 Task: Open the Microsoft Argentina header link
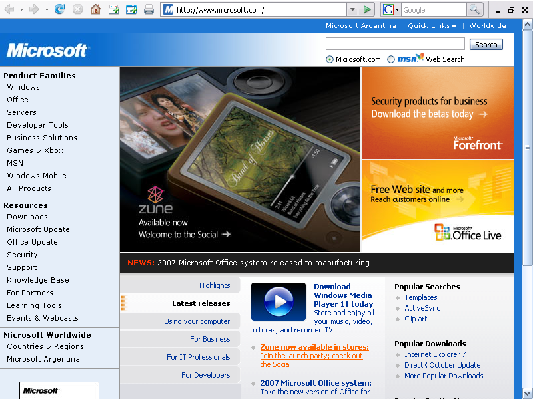coord(360,26)
